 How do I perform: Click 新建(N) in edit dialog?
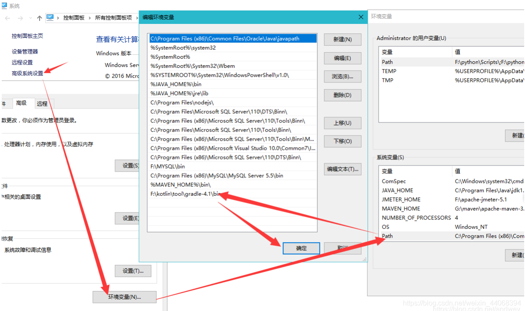342,40
